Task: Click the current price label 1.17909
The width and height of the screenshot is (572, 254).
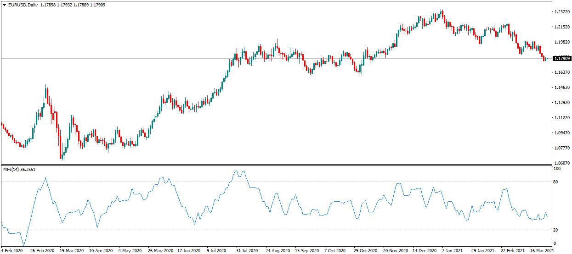Action: click(x=562, y=59)
